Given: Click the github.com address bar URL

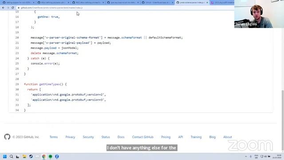Looking at the screenshot, I should pyautogui.click(x=51, y=8).
